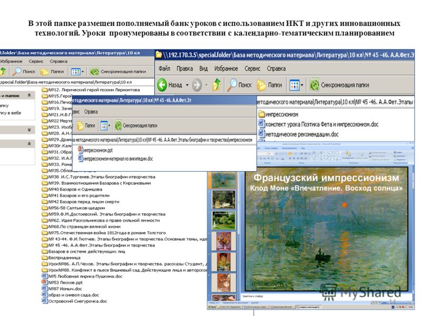This screenshot has height=316, width=421.
Task: Open folder № 45-46 А.А.Фет
Action: (x=98, y=245)
